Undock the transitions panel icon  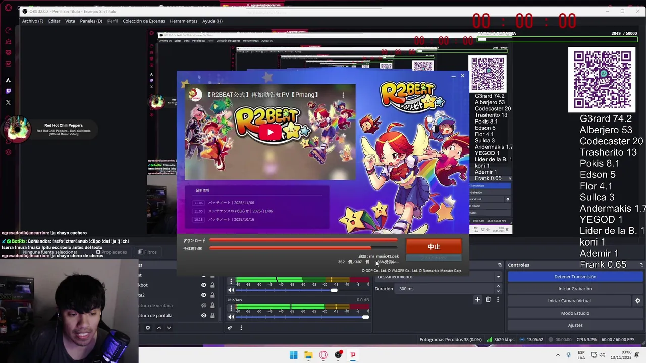coord(500,265)
